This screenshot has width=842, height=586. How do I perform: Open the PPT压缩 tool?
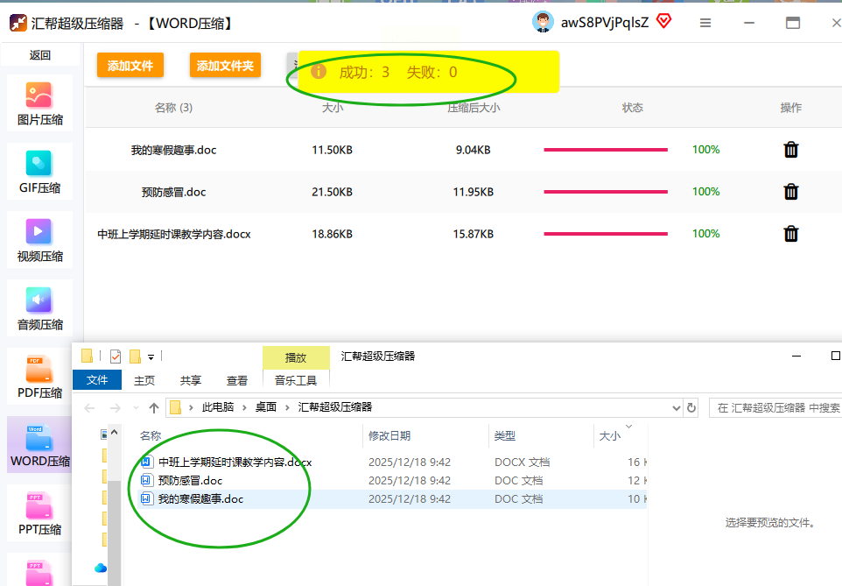coord(39,513)
